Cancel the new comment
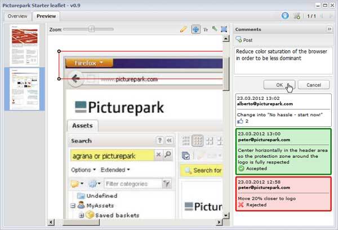This screenshot has height=230, width=338. 314,85
